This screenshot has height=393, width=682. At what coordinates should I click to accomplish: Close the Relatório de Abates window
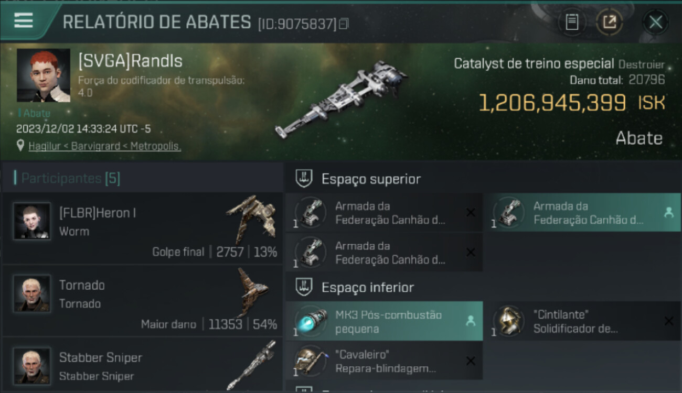[x=656, y=22]
